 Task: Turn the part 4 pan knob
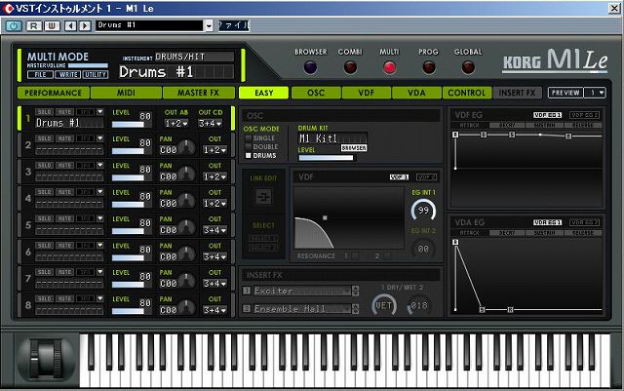pos(186,200)
